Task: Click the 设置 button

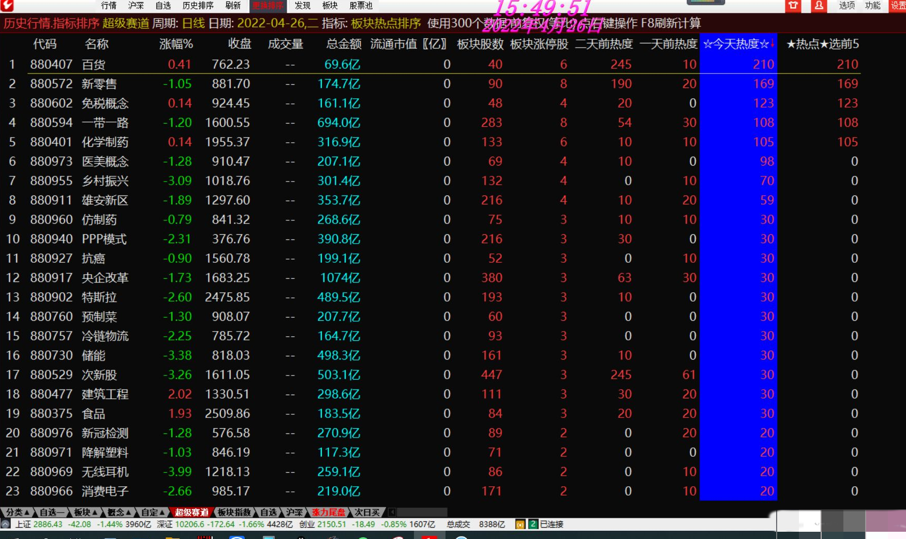Action: pyautogui.click(x=898, y=6)
